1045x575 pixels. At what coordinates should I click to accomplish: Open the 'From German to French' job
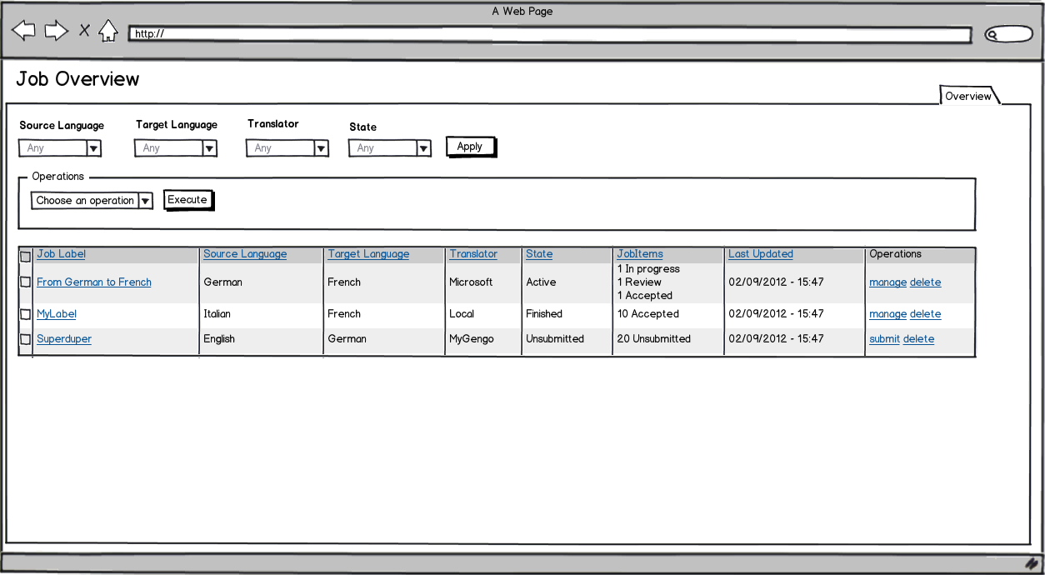[93, 282]
